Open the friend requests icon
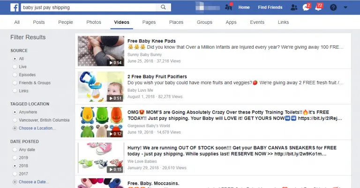Image resolution: width=360 pixels, height=188 pixels. (x=294, y=7)
